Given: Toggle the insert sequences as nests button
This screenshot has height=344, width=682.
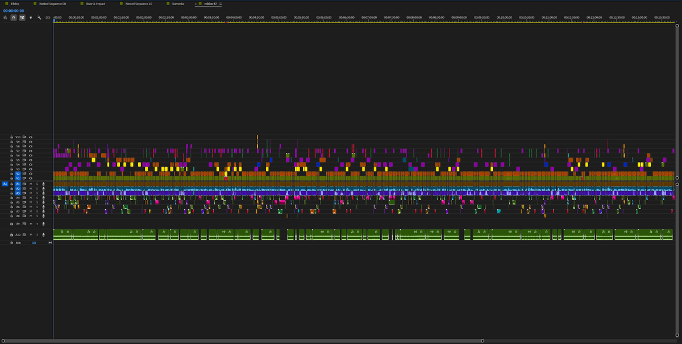Looking at the screenshot, I should click(x=5, y=18).
